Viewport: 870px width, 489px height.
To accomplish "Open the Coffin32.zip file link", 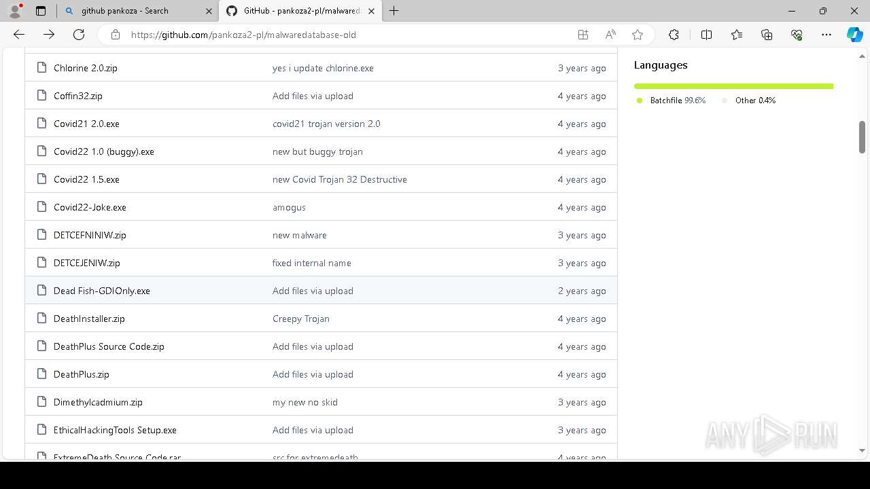I will pyautogui.click(x=78, y=96).
